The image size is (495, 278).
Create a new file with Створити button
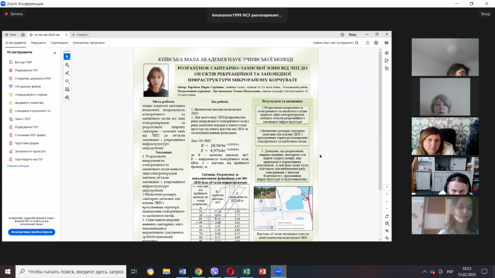pyautogui.click(x=80, y=35)
